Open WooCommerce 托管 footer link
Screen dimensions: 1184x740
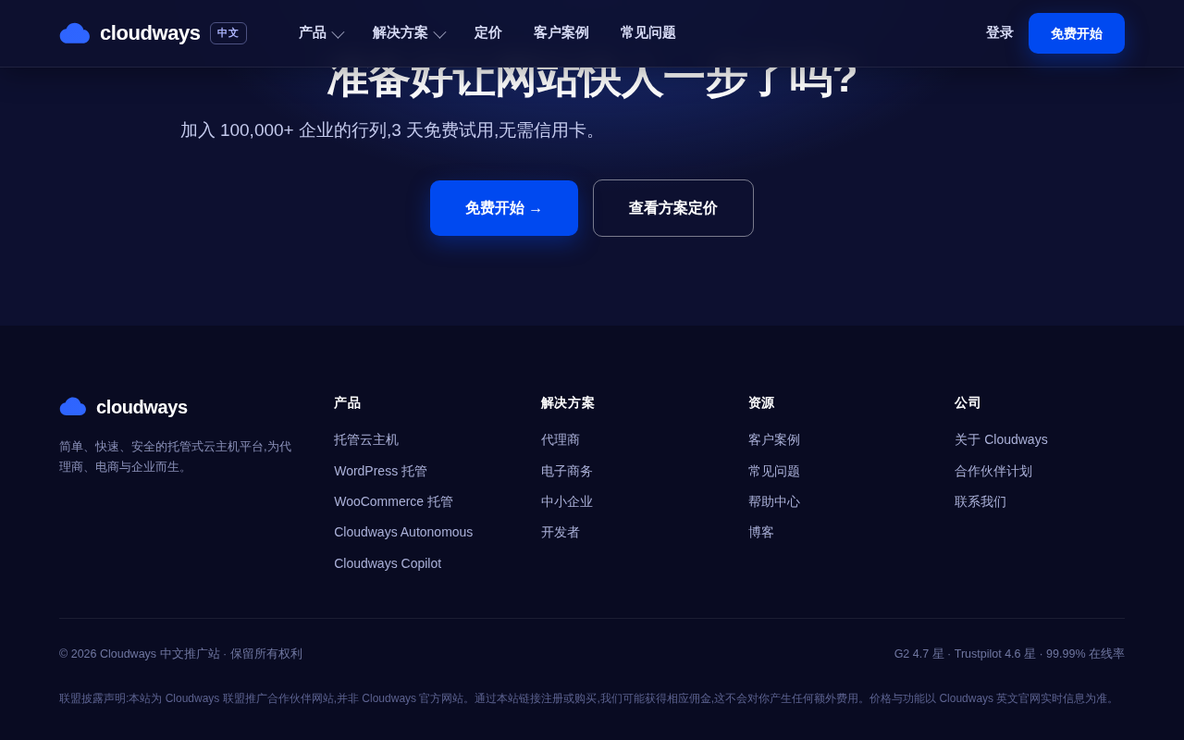point(394,502)
